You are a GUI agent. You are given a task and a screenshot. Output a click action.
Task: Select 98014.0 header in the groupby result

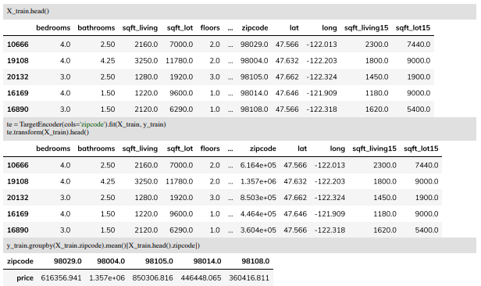(x=207, y=262)
